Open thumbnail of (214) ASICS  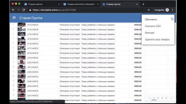[22, 34]
